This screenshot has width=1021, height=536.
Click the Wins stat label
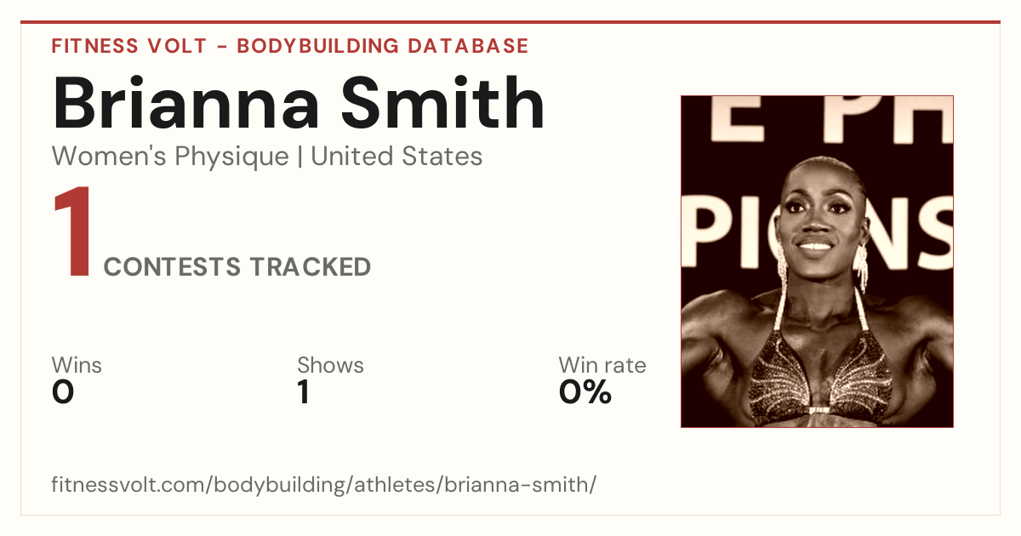pos(77,366)
